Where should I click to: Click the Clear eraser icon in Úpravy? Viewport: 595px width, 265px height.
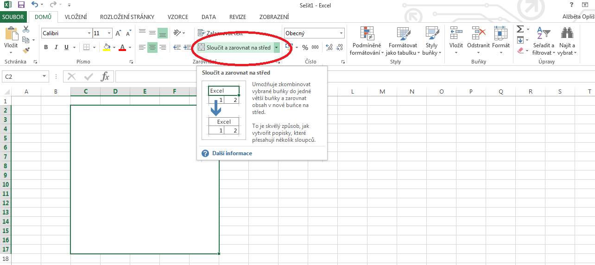520,50
